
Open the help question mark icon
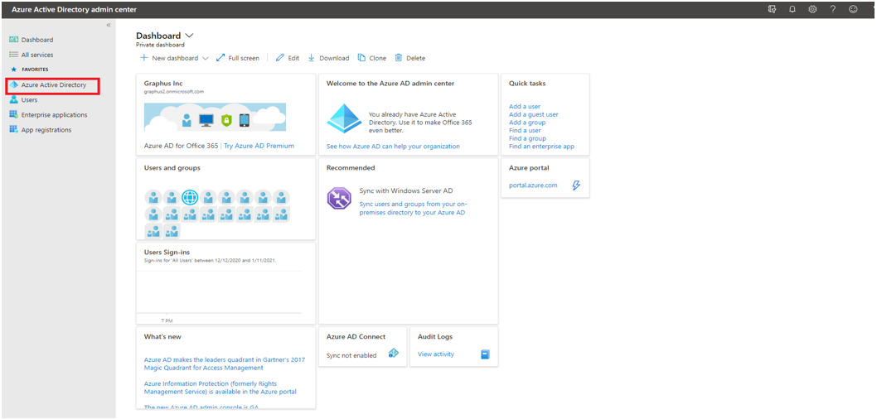[x=833, y=9]
